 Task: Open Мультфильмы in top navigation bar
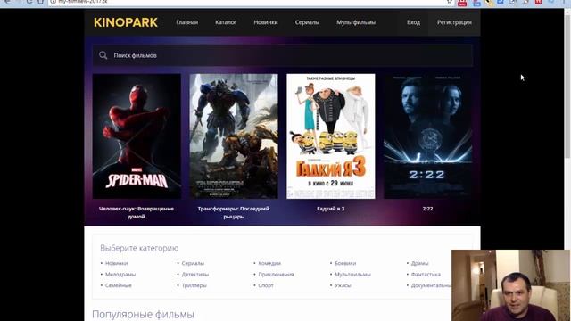click(356, 22)
